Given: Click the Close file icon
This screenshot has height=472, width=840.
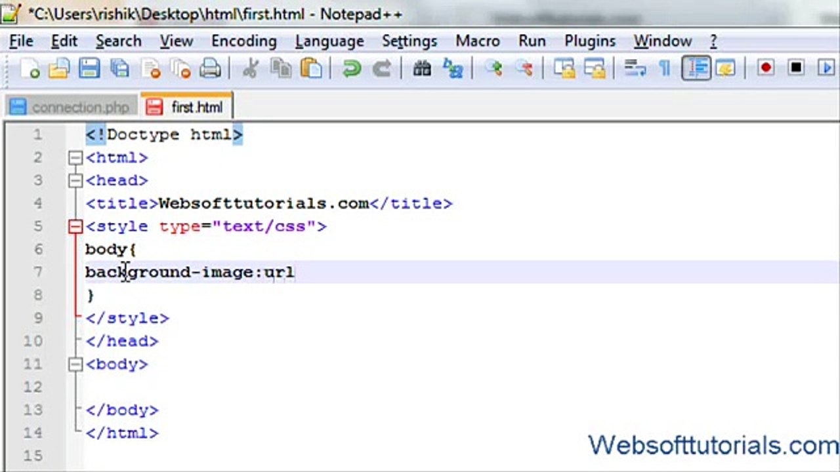Looking at the screenshot, I should [150, 68].
